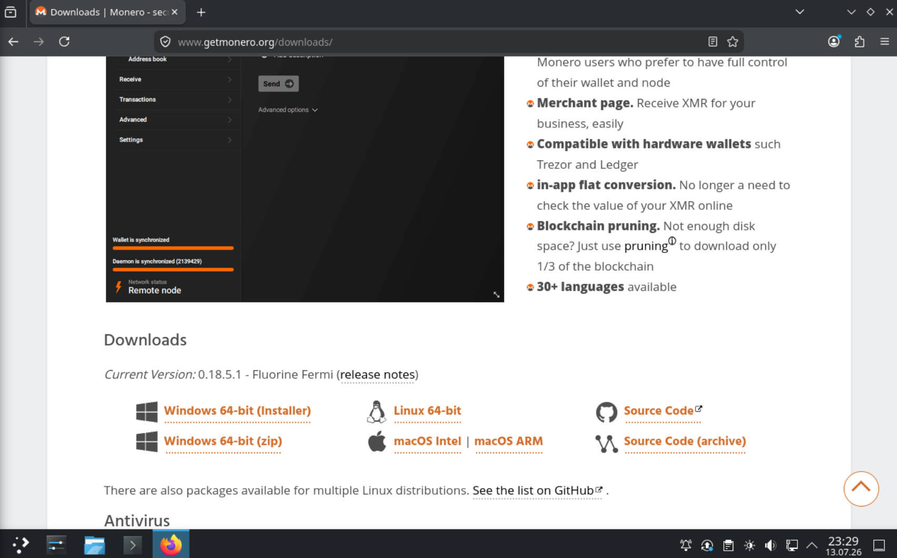Select Transactions in wallet sidebar screenshot

click(x=137, y=99)
